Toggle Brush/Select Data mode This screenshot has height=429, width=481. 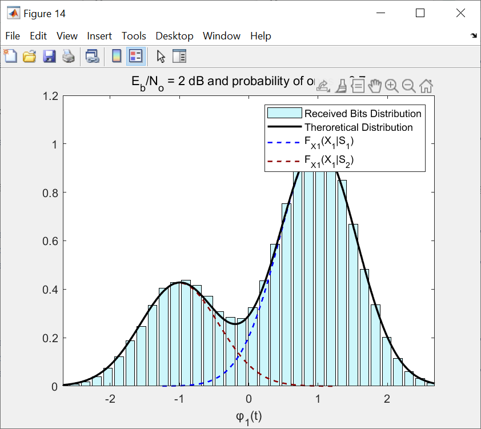pyautogui.click(x=342, y=86)
